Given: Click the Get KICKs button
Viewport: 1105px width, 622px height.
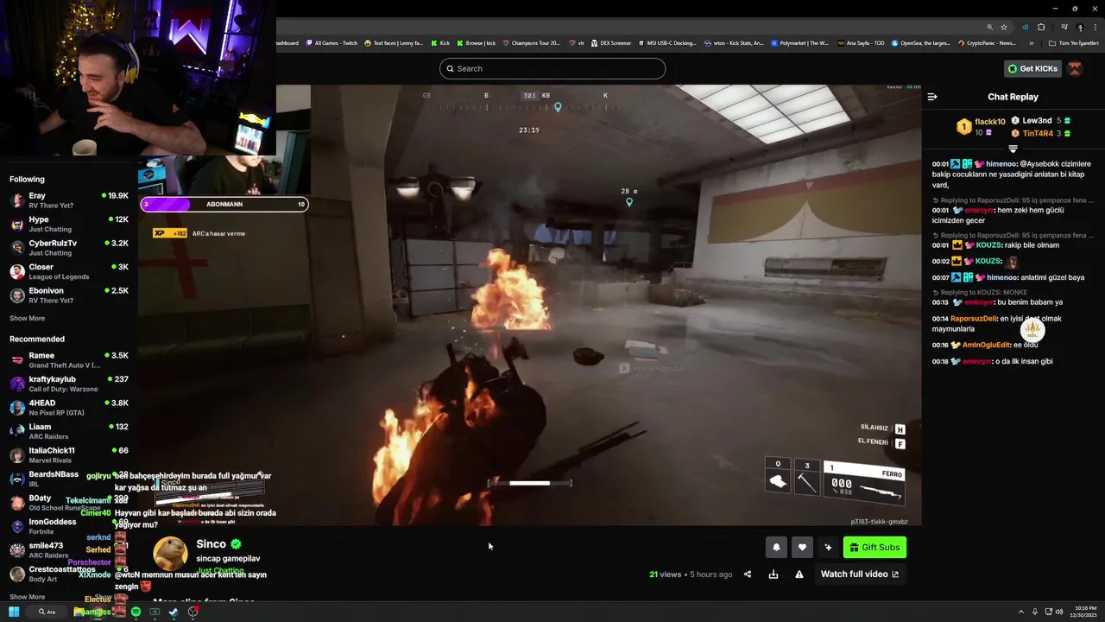Looking at the screenshot, I should pos(1032,68).
